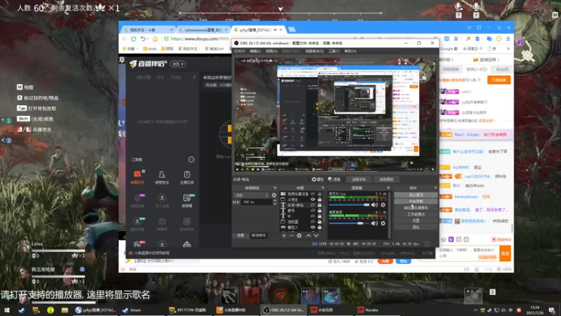
Task: Toggle visibility of 视频采集设备 source
Action: point(313,194)
